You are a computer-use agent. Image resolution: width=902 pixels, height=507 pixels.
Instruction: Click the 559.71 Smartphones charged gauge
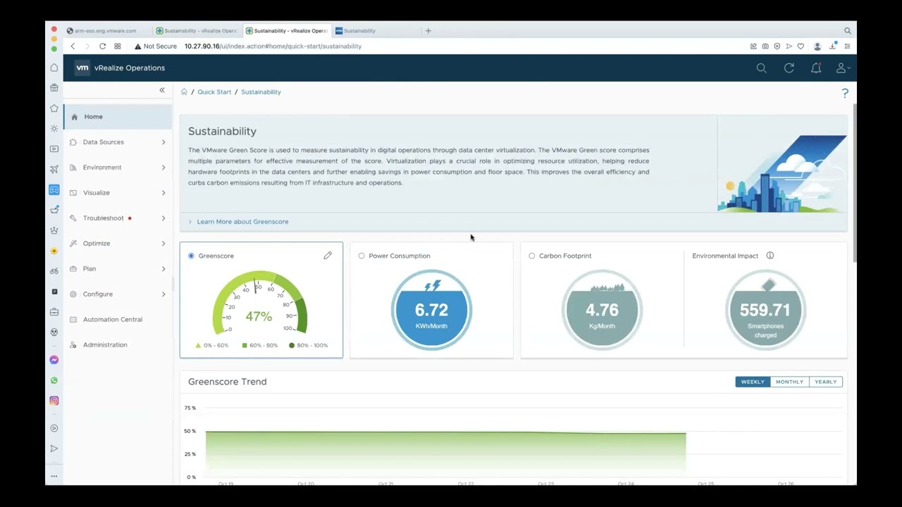tap(765, 310)
